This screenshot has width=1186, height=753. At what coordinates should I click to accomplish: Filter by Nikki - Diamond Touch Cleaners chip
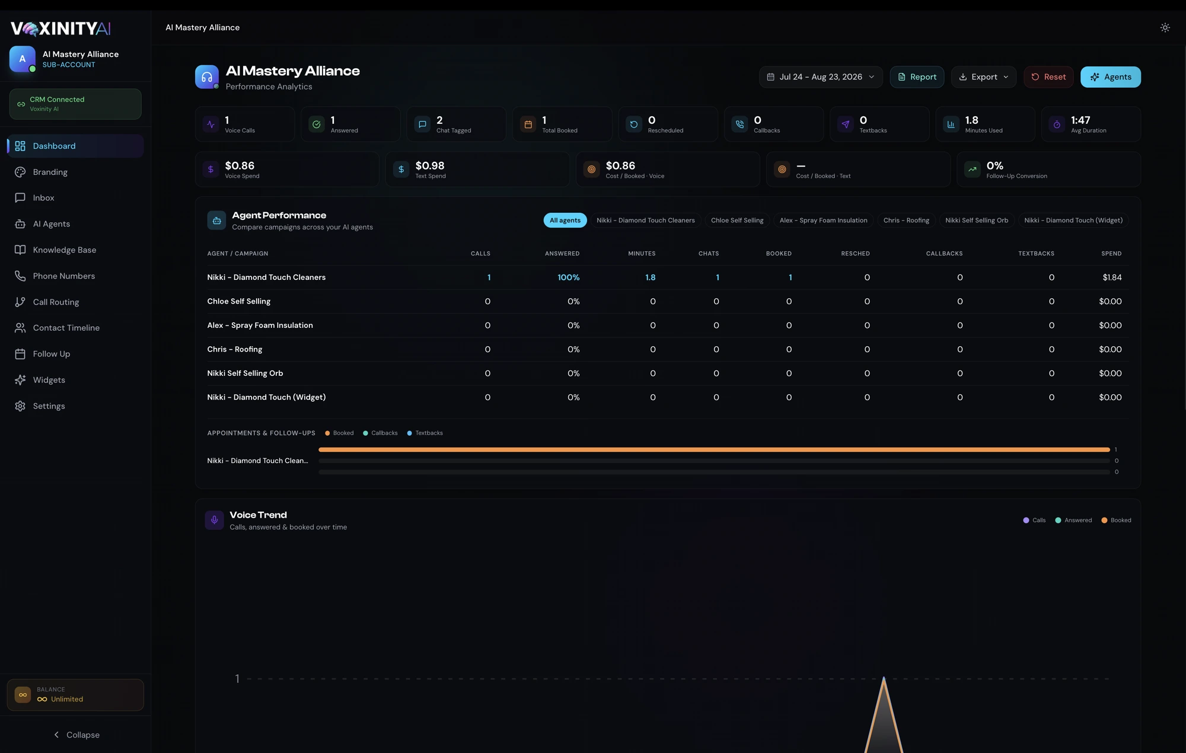[x=645, y=221]
